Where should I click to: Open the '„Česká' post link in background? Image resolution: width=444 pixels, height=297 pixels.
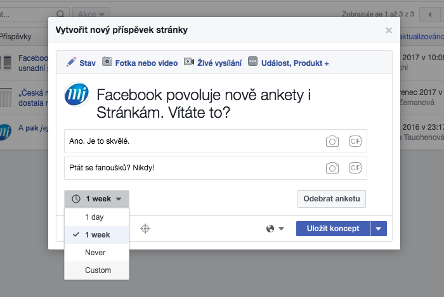pyautogui.click(x=33, y=98)
